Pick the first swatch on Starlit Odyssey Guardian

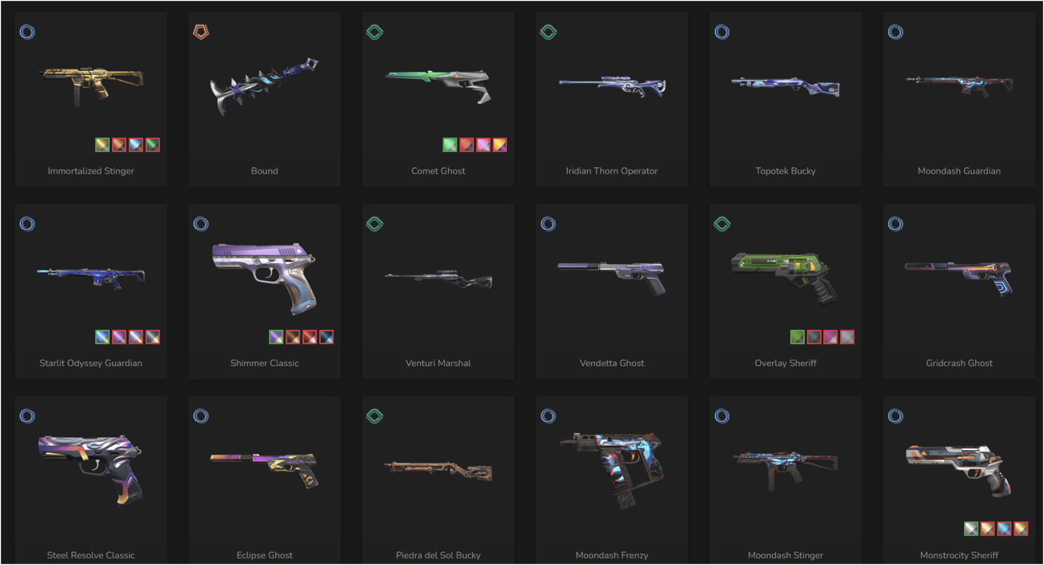pos(102,337)
